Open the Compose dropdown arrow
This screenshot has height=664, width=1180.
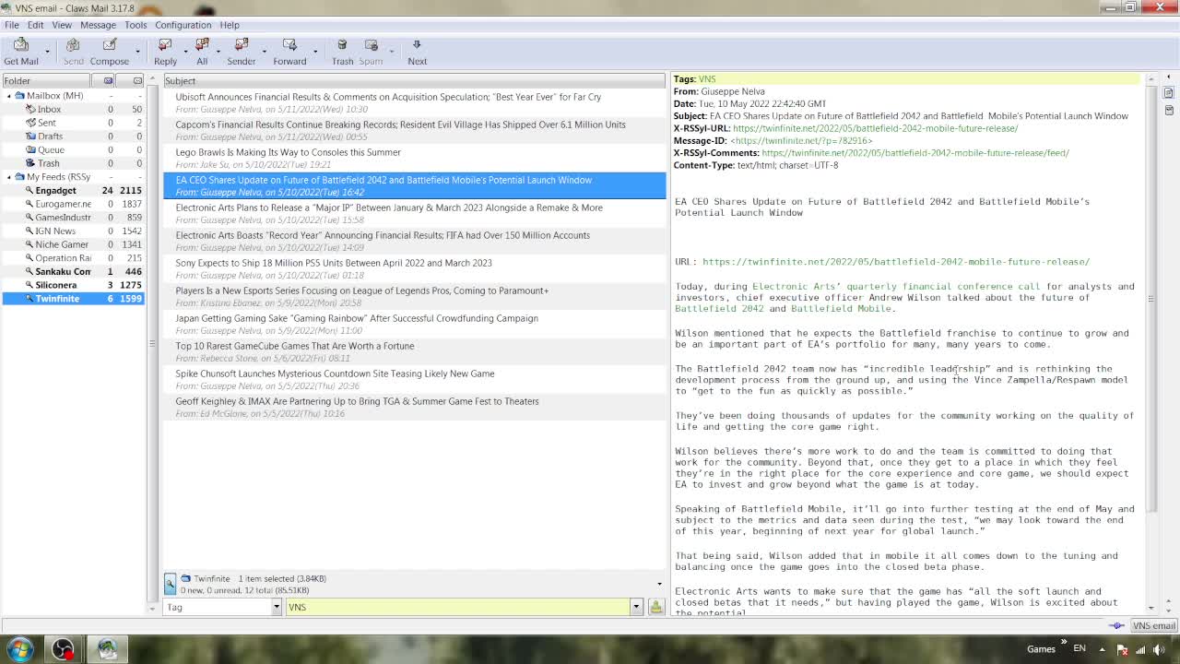137,52
